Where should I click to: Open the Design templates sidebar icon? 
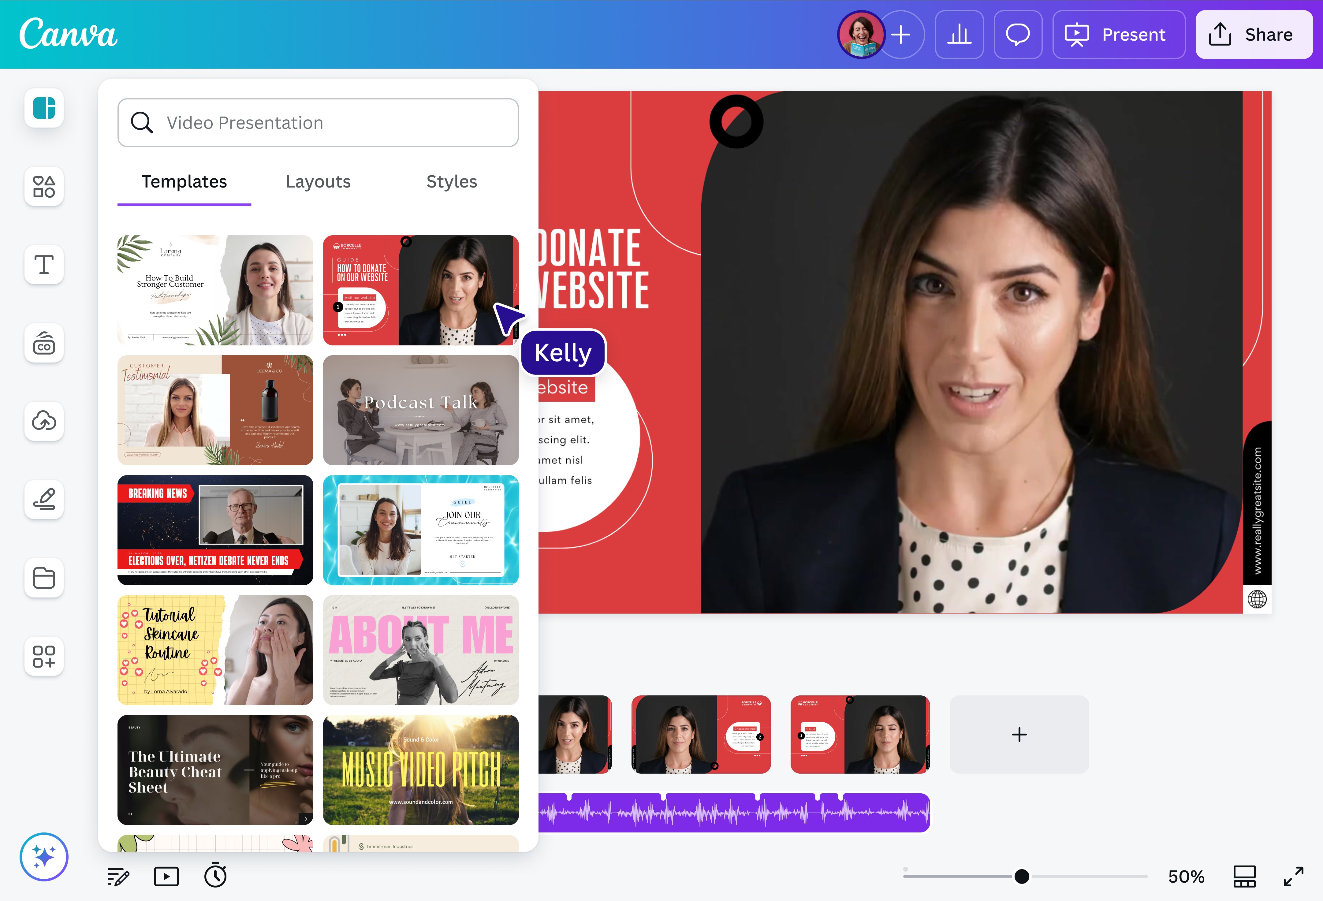[44, 108]
